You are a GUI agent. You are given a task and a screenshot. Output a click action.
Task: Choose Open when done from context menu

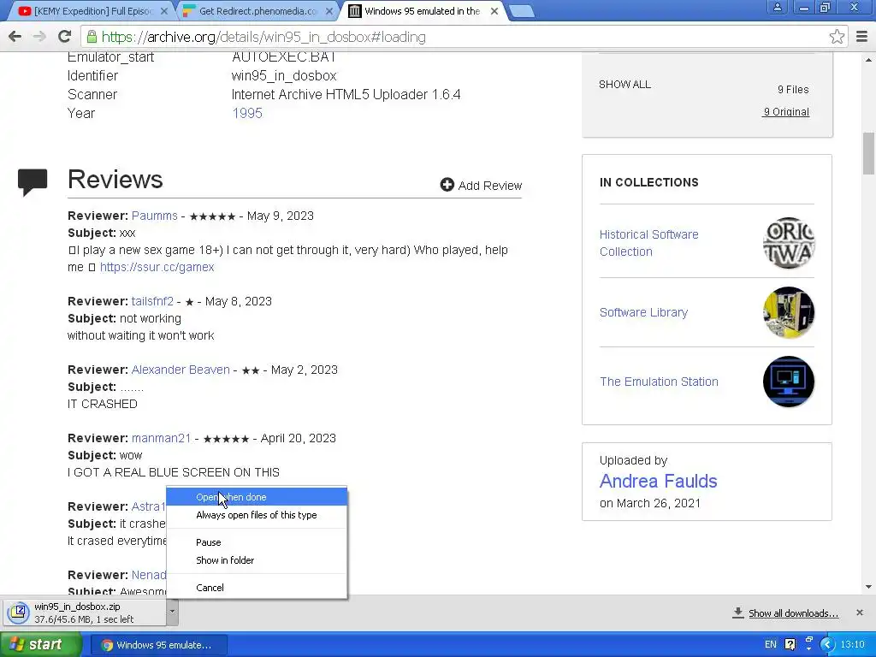[x=257, y=497]
